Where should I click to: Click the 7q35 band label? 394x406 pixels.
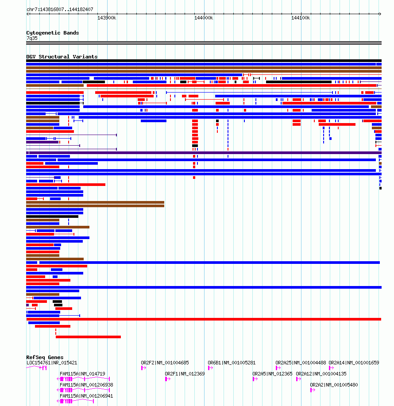32,39
